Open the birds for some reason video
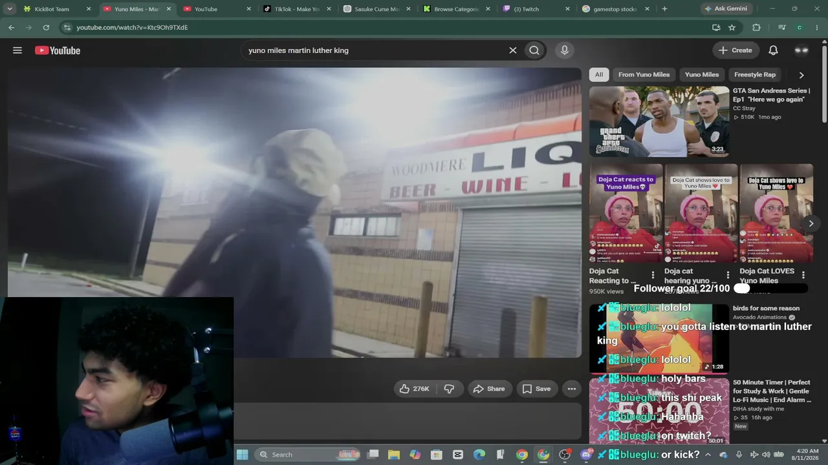The height and width of the screenshot is (465, 828). [x=766, y=309]
